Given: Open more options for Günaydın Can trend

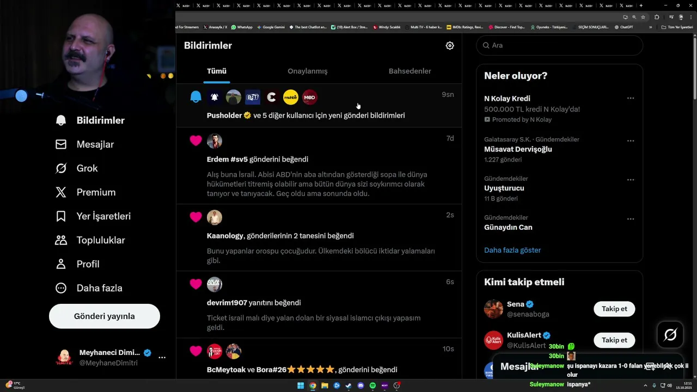Looking at the screenshot, I should (631, 219).
